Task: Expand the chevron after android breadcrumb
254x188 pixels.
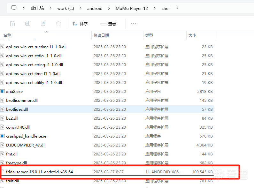Action: coord(109,8)
